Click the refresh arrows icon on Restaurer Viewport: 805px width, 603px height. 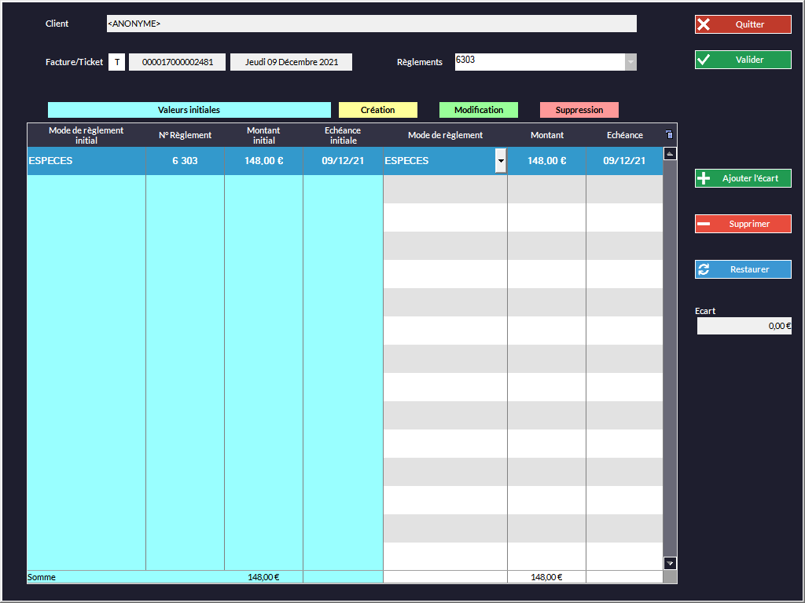pos(704,269)
